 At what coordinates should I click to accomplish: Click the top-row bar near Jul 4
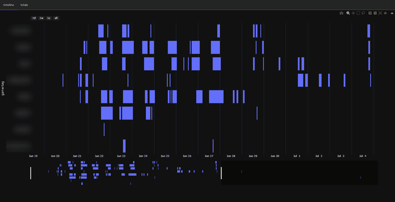coord(369,31)
